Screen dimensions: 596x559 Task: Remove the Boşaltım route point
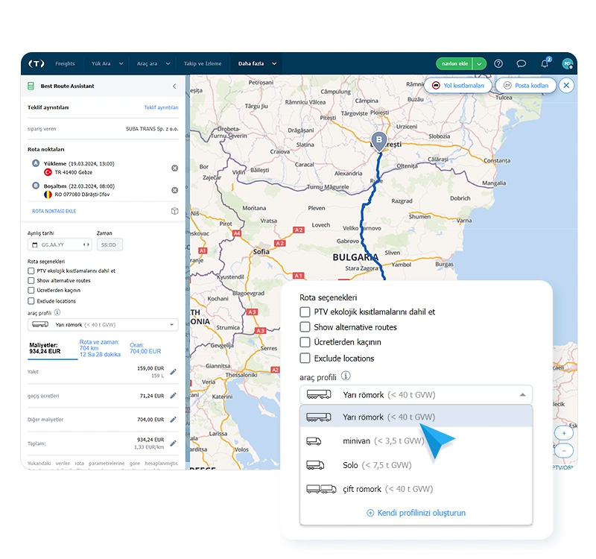click(x=174, y=190)
